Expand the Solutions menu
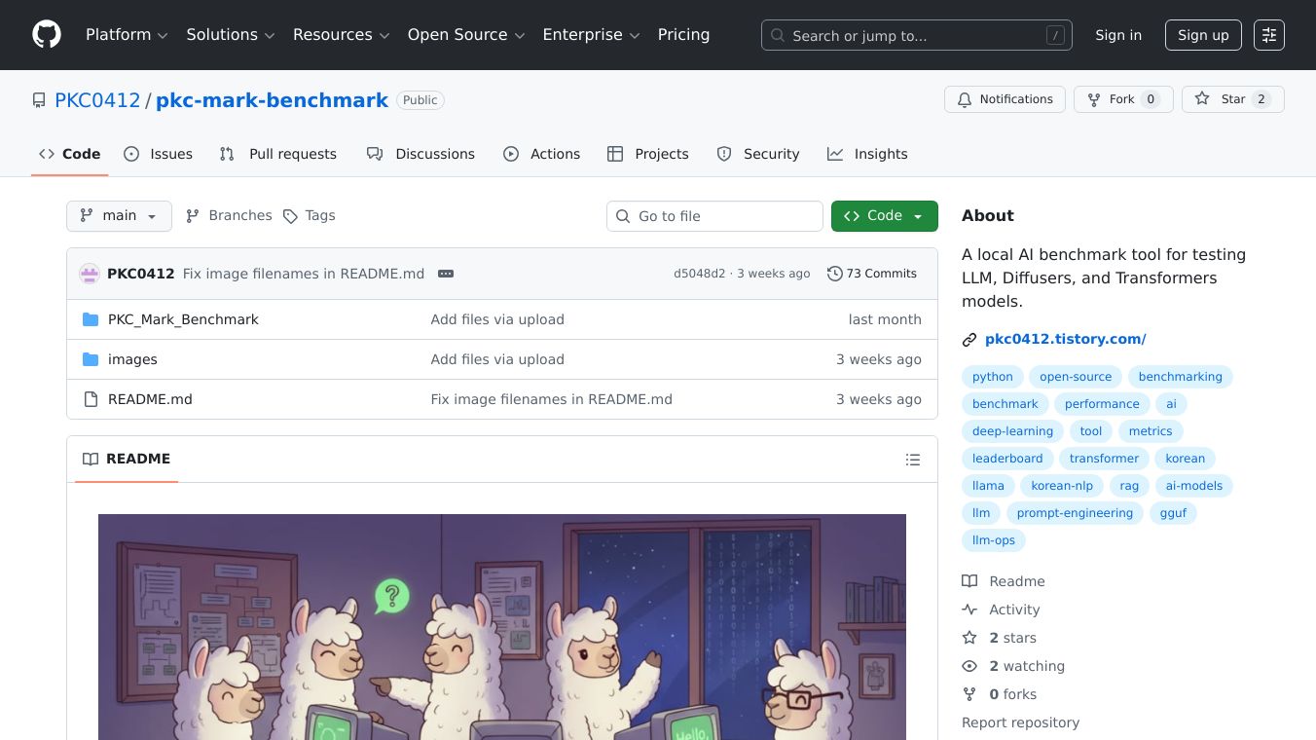The width and height of the screenshot is (1316, 740). [x=231, y=35]
